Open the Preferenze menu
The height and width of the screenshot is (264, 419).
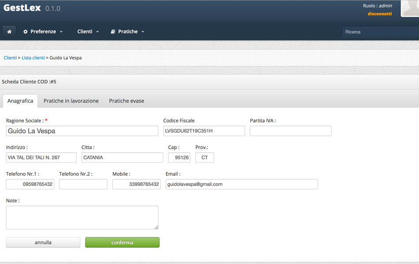click(x=43, y=32)
